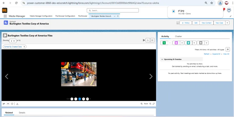The image size is (234, 117).
Task: Open the site information icon in address bar
Action: [24, 3]
